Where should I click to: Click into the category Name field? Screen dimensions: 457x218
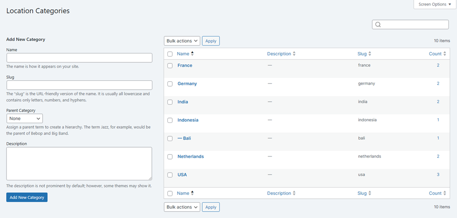(79, 58)
